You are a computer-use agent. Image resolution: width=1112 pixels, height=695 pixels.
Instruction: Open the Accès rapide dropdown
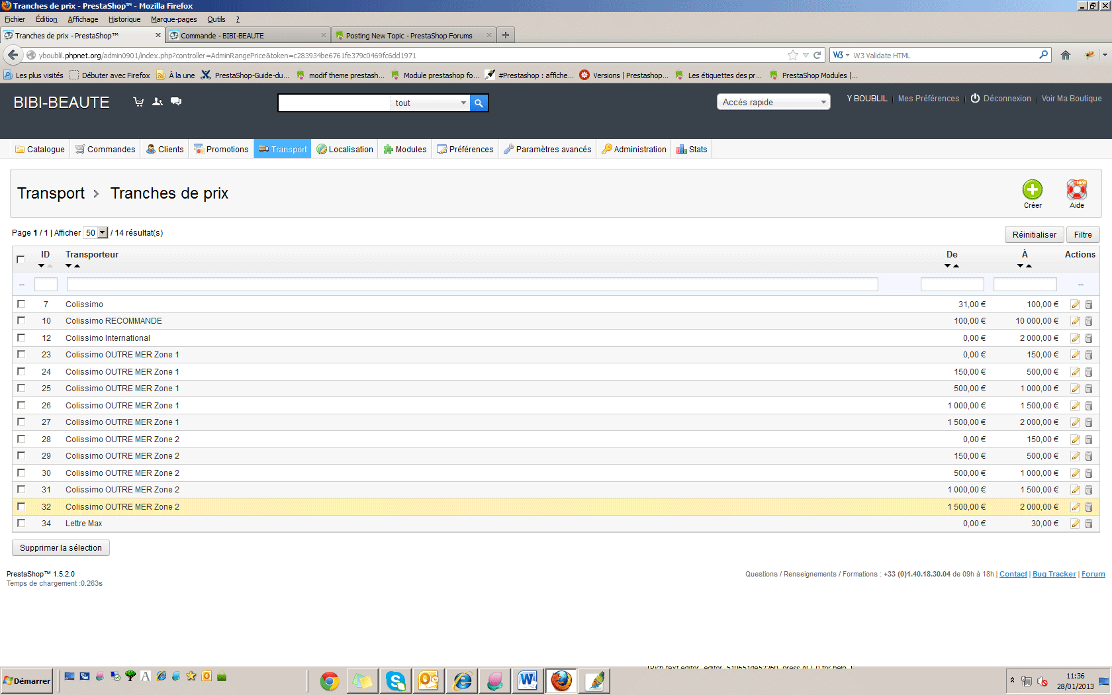(x=773, y=102)
